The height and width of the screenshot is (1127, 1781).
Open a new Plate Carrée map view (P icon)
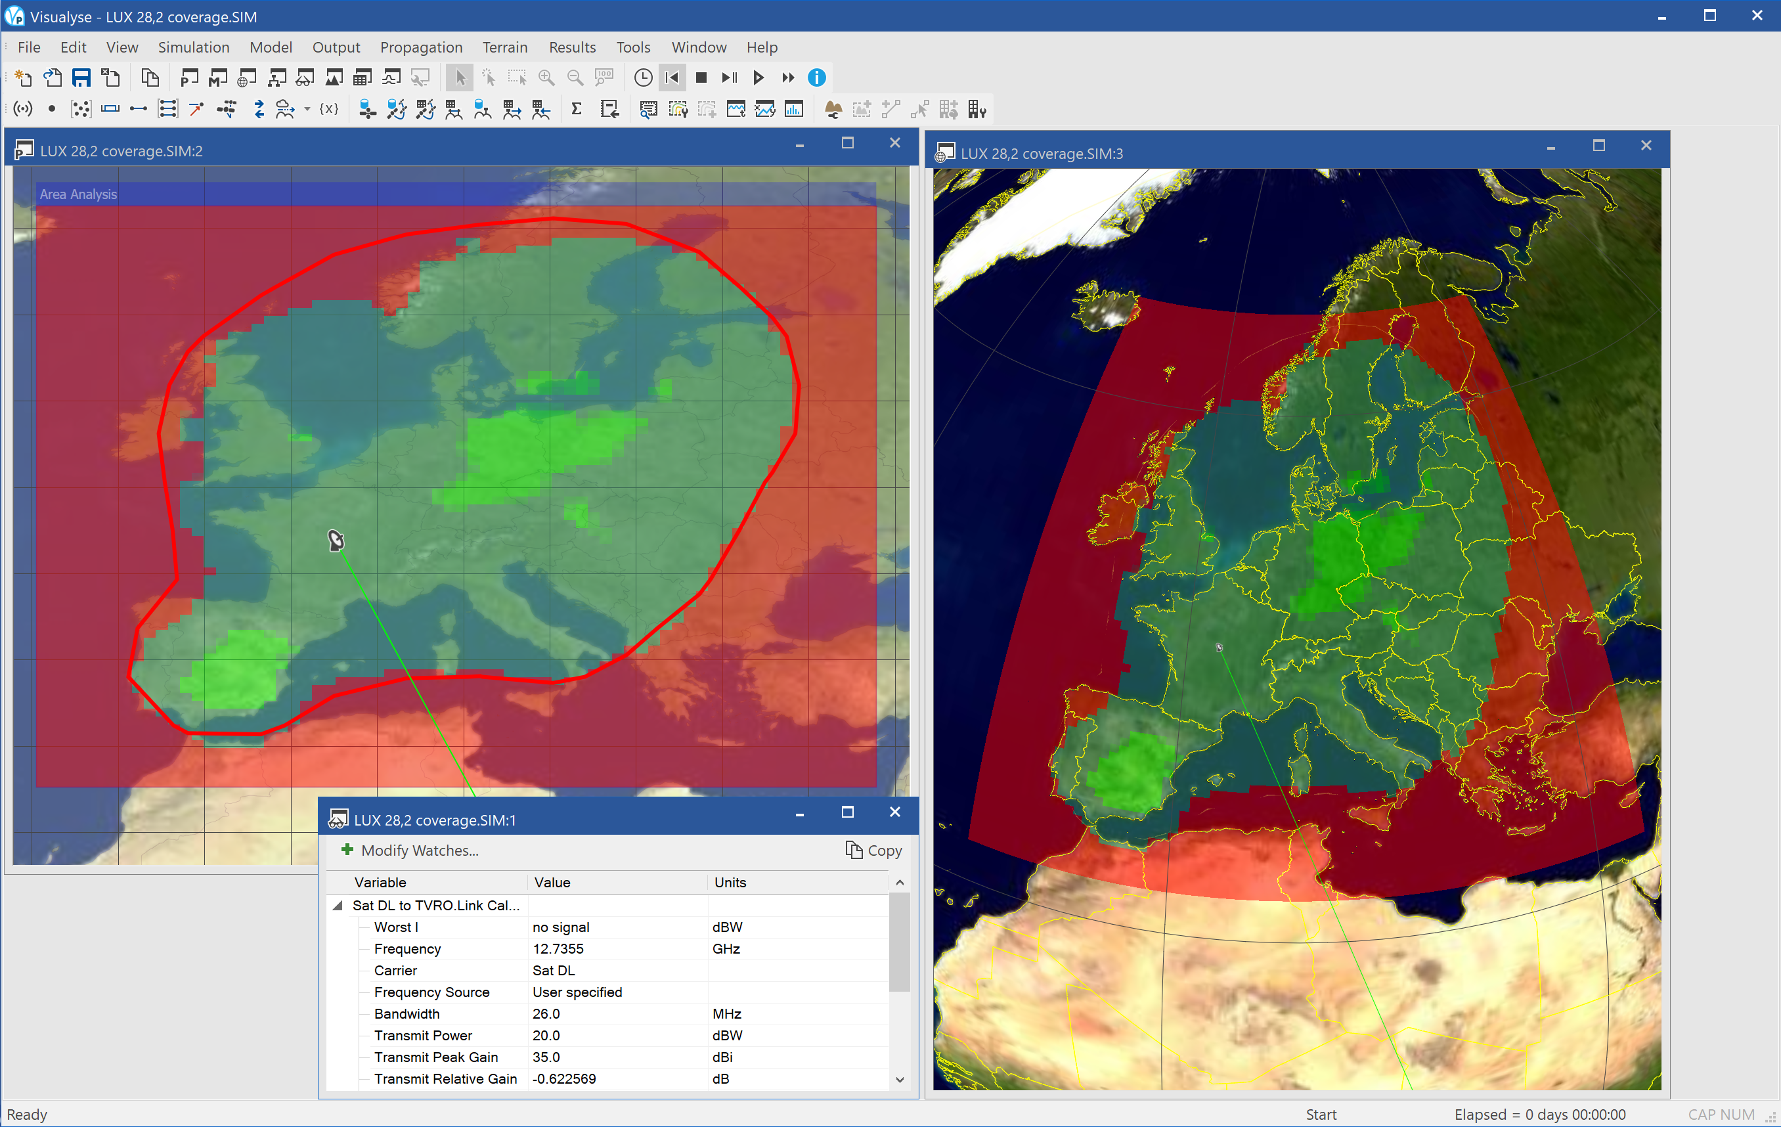pos(189,77)
